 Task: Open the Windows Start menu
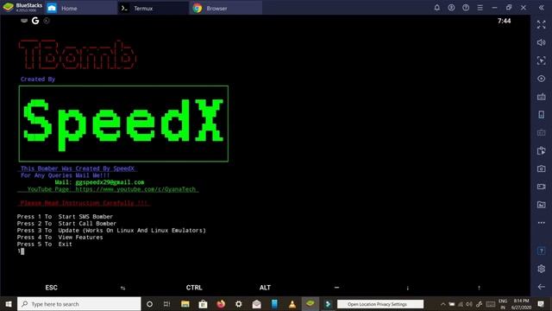[x=9, y=303]
